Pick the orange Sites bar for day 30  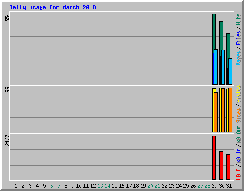[223, 110]
